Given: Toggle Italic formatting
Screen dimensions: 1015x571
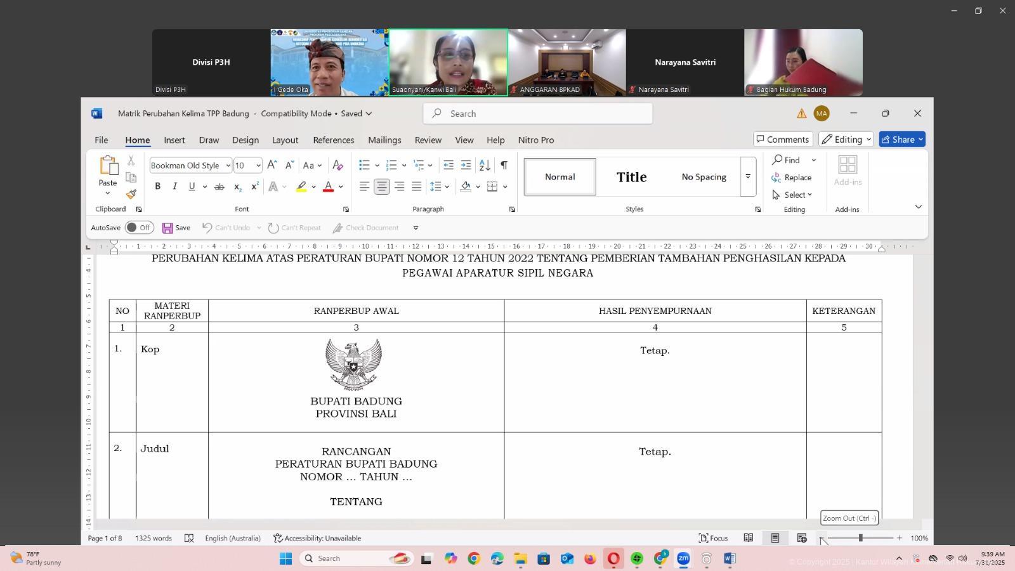Looking at the screenshot, I should coord(174,187).
